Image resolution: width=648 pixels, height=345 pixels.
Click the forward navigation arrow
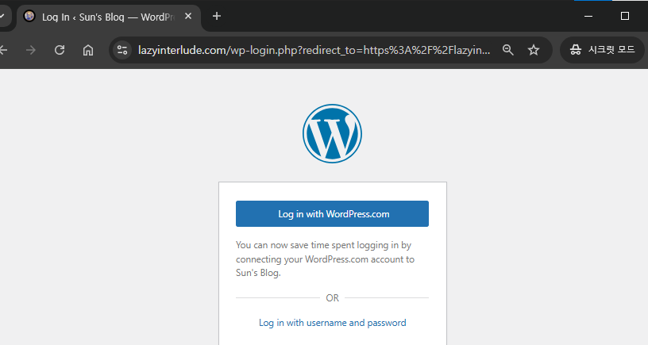pyautogui.click(x=30, y=50)
